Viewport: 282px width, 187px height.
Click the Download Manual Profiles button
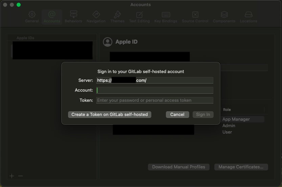click(x=179, y=167)
